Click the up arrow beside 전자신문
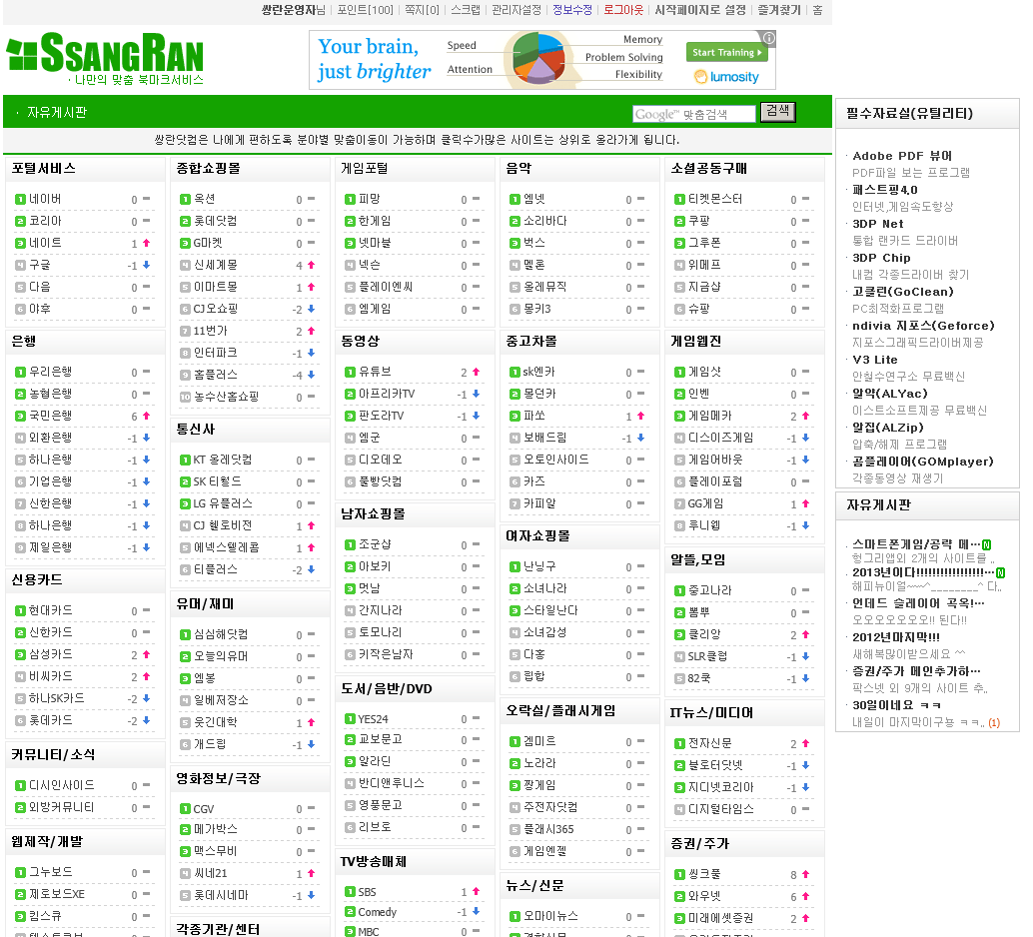This screenshot has width=1033, height=937. [805, 743]
